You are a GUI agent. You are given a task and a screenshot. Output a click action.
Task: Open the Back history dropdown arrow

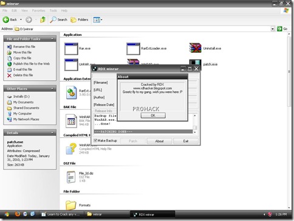pos(21,19)
